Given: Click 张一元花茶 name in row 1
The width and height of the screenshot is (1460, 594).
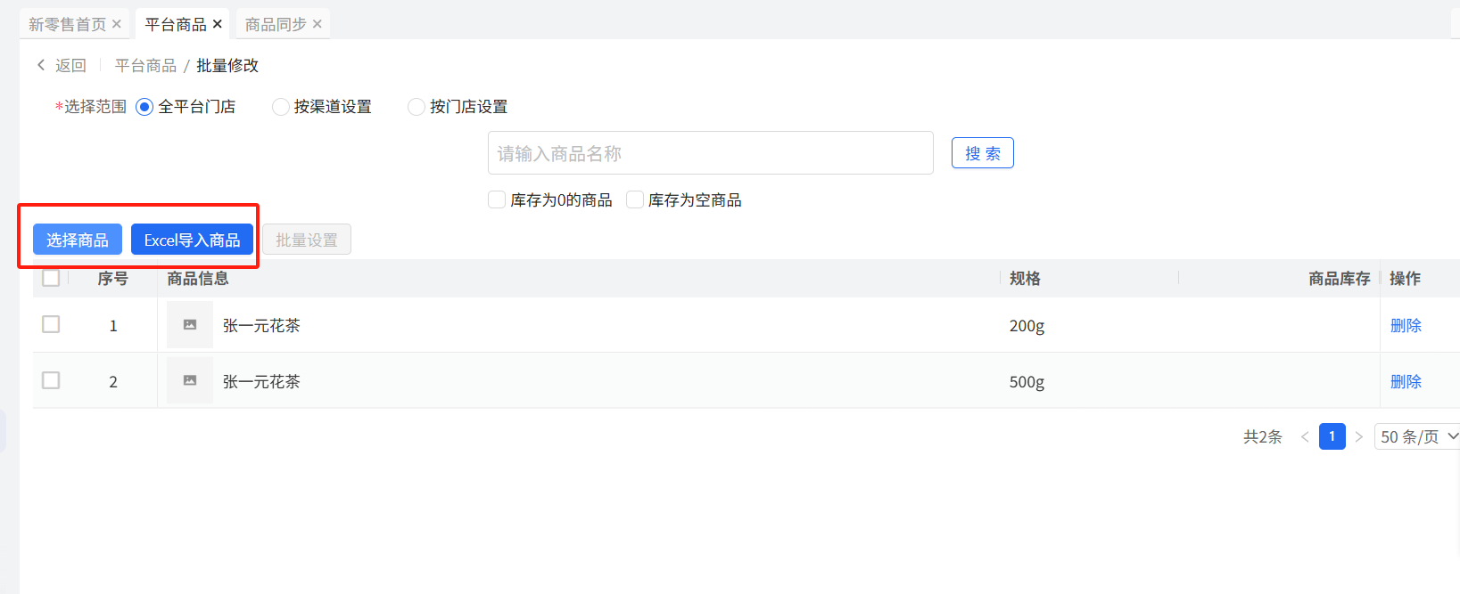Looking at the screenshot, I should click(x=261, y=325).
